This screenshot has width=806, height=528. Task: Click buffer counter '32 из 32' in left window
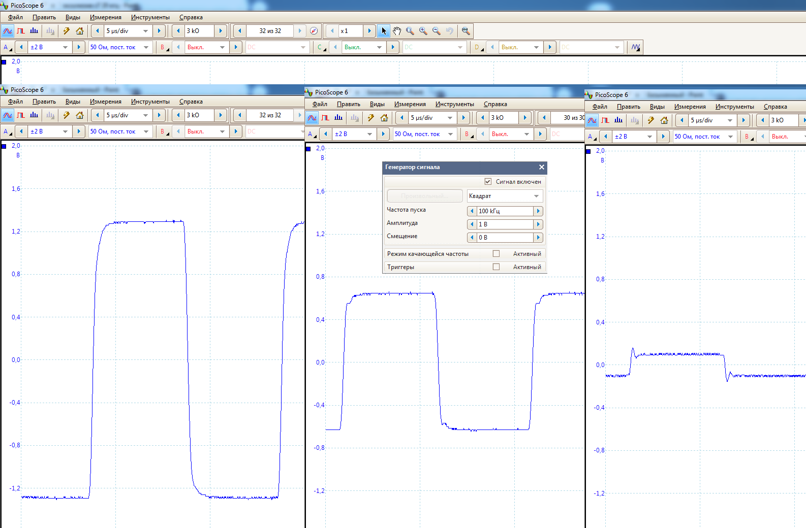point(270,115)
